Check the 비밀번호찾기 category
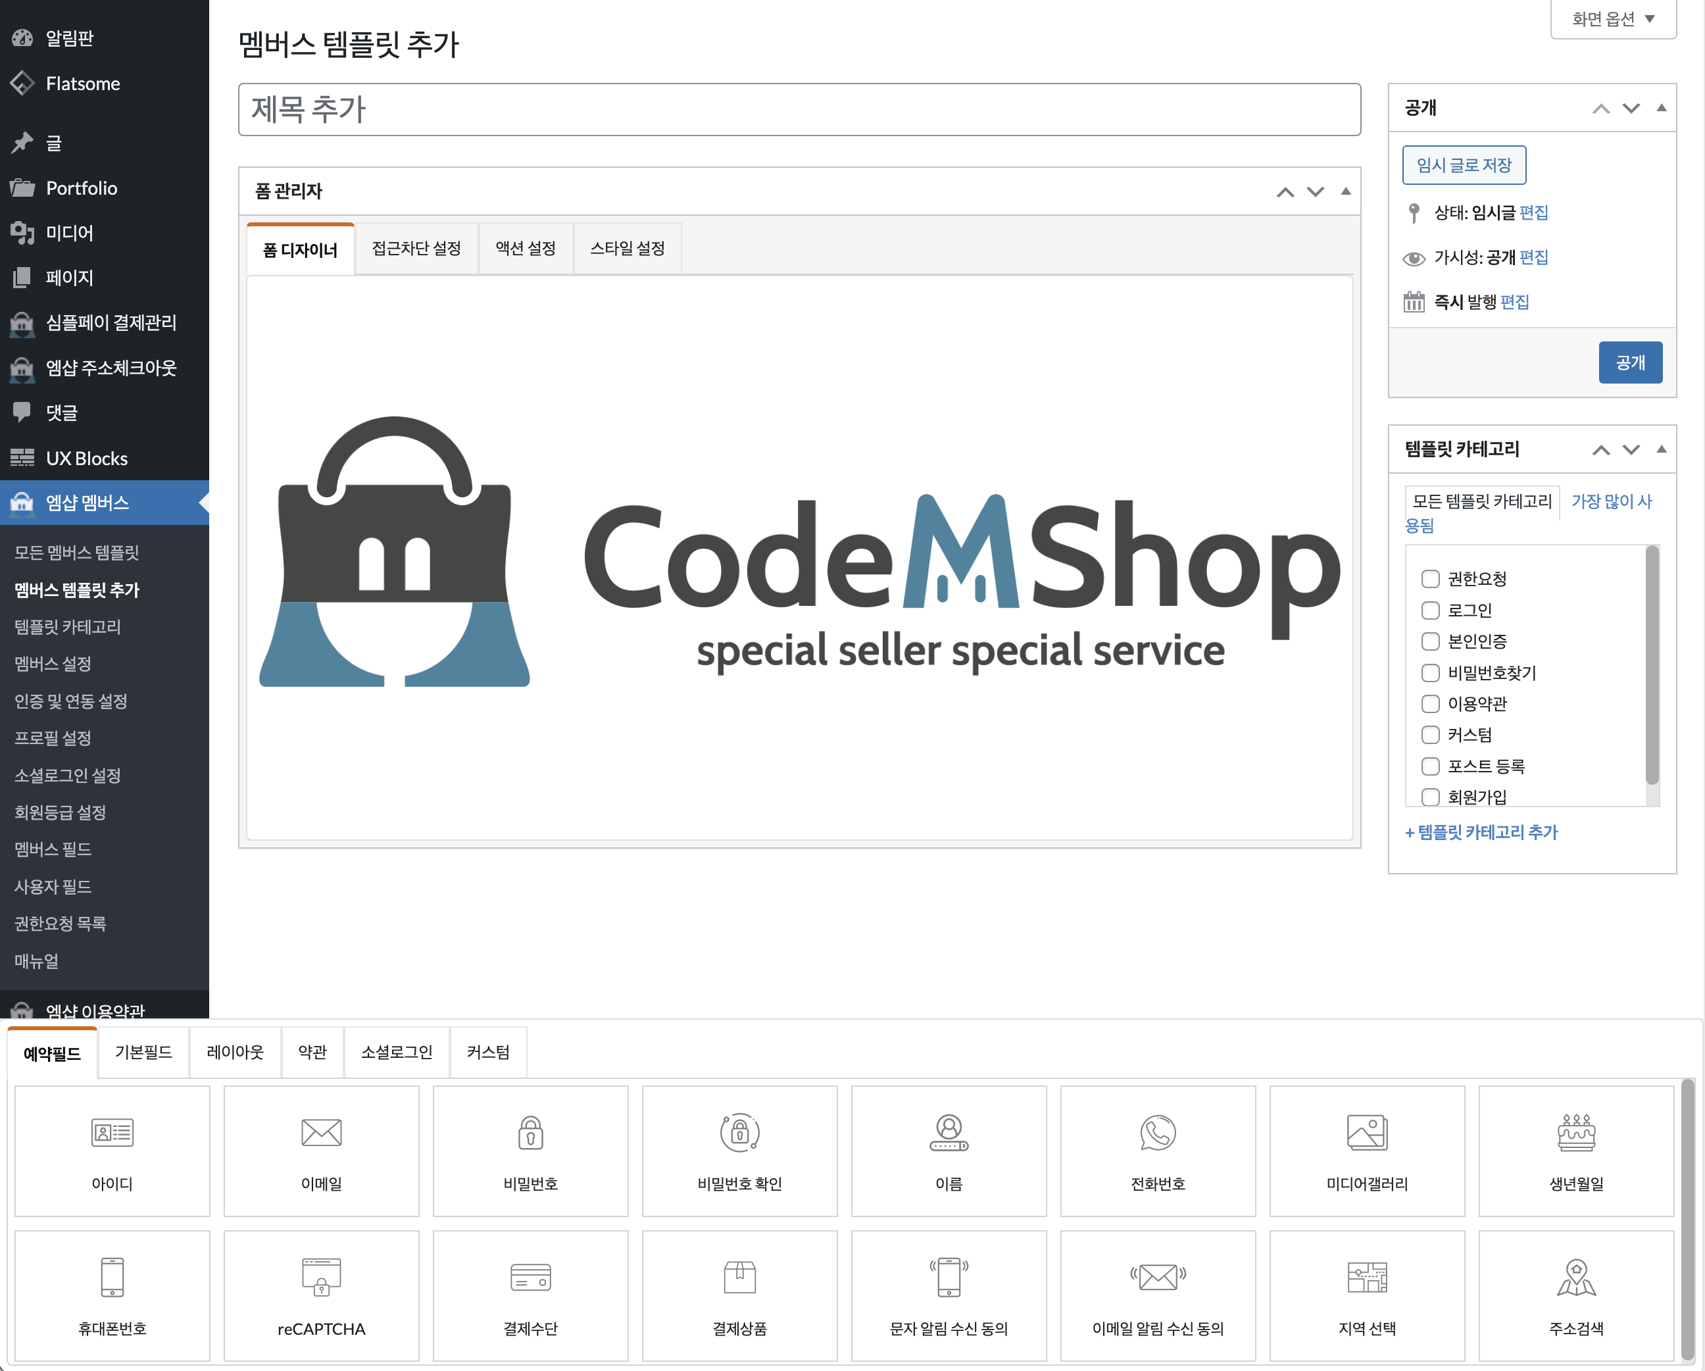The height and width of the screenshot is (1371, 1705). (x=1430, y=672)
